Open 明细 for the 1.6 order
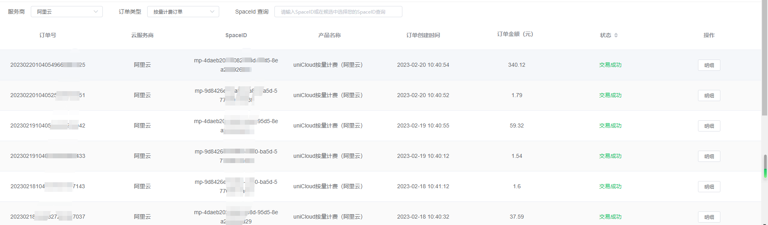The image size is (768, 225). tap(709, 187)
